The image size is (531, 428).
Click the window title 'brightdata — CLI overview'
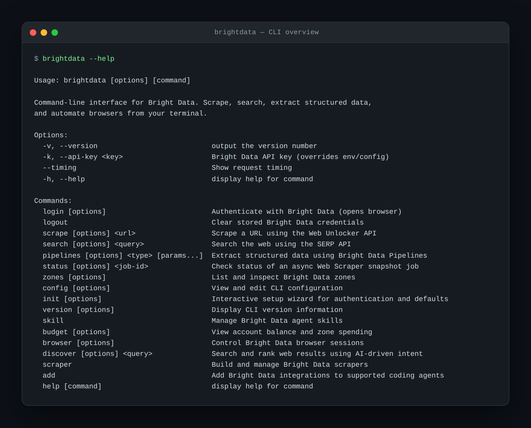(x=266, y=32)
